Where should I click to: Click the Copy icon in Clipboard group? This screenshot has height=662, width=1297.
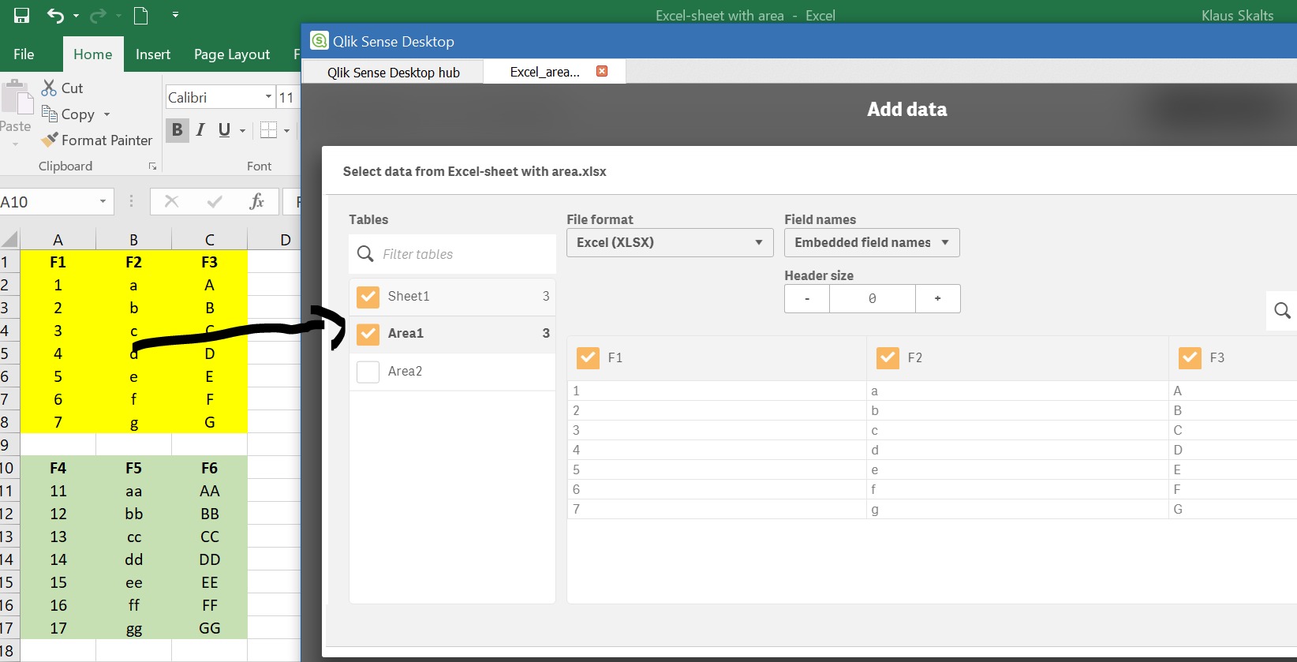[49, 114]
